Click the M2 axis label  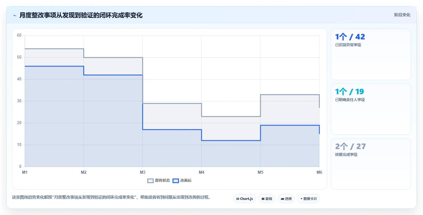(84, 172)
